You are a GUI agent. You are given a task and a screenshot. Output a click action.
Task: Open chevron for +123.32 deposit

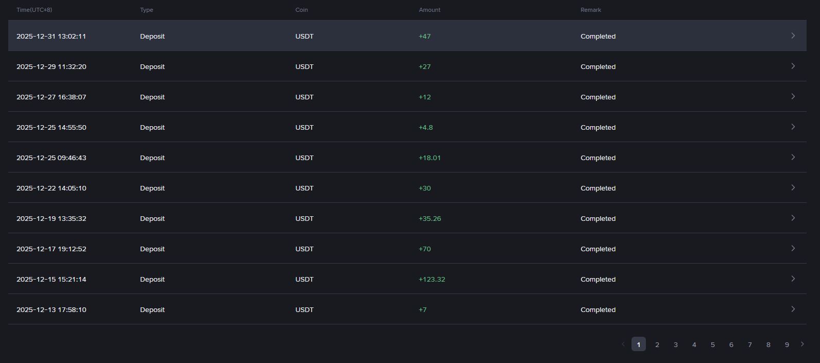(793, 279)
